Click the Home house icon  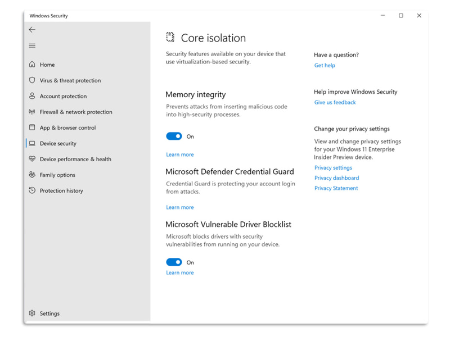(32, 65)
